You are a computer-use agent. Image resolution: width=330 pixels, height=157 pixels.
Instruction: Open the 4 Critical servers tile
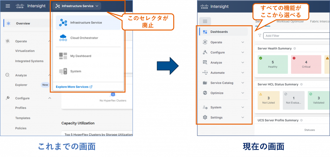(x=306, y=65)
